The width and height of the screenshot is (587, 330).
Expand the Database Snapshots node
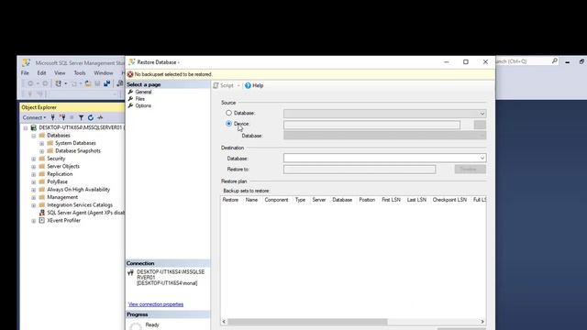(x=42, y=151)
